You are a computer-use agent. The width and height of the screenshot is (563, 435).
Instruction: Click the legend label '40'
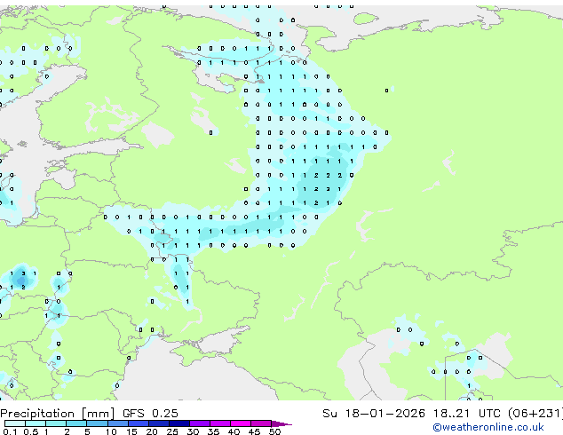tap(234, 431)
